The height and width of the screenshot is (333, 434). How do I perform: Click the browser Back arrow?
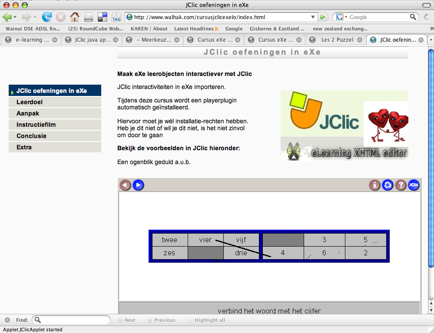[x=7, y=17]
